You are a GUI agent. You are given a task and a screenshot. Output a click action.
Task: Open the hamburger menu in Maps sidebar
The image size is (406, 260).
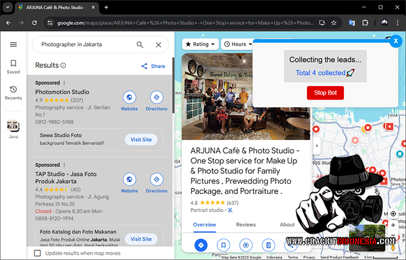point(13,44)
